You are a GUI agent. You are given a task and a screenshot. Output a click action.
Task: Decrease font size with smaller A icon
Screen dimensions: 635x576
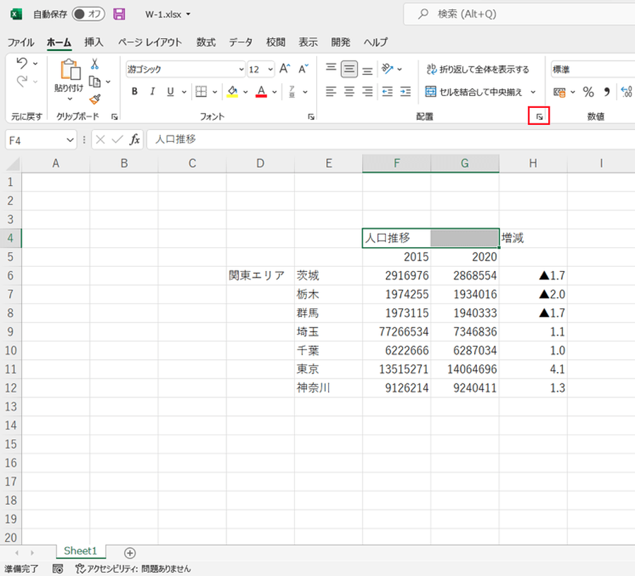pos(303,69)
